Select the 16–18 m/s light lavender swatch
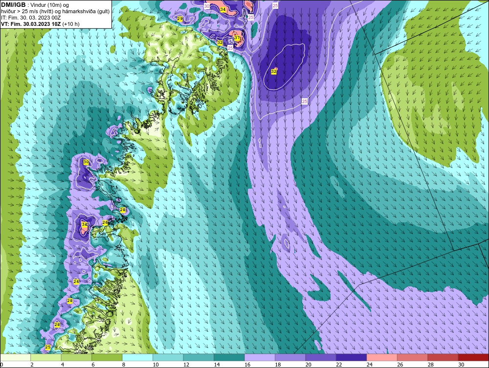The image size is (489, 368). [x=260, y=357]
